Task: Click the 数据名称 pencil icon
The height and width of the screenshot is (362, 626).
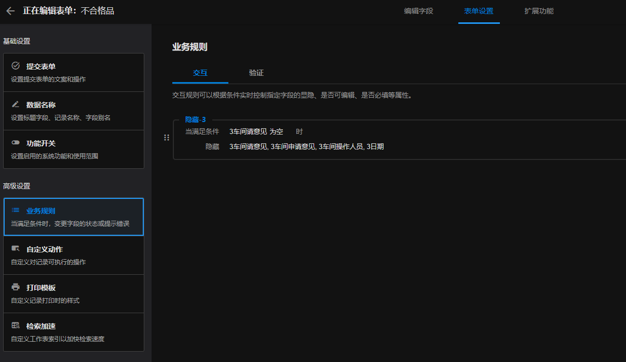Action: click(16, 104)
